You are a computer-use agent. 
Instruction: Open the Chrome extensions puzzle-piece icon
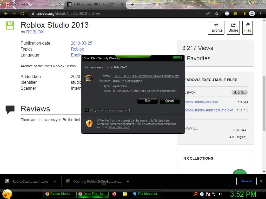(x=235, y=13)
